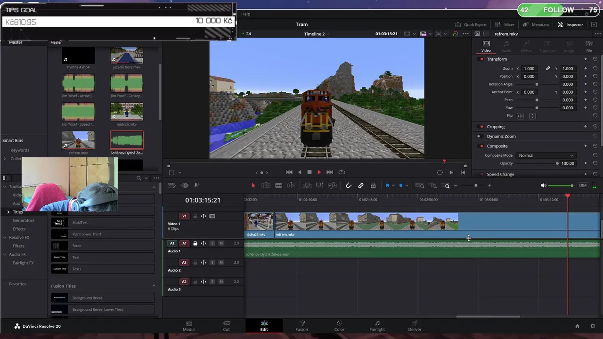Click the microphone voiceover icon

click(x=197, y=186)
